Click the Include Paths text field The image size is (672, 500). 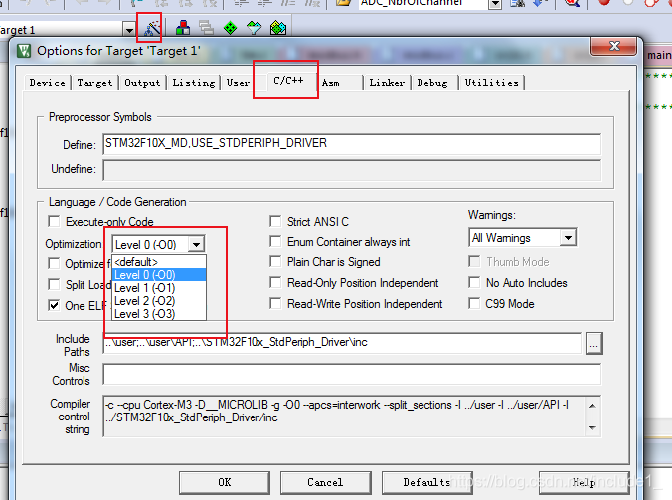tap(342, 343)
